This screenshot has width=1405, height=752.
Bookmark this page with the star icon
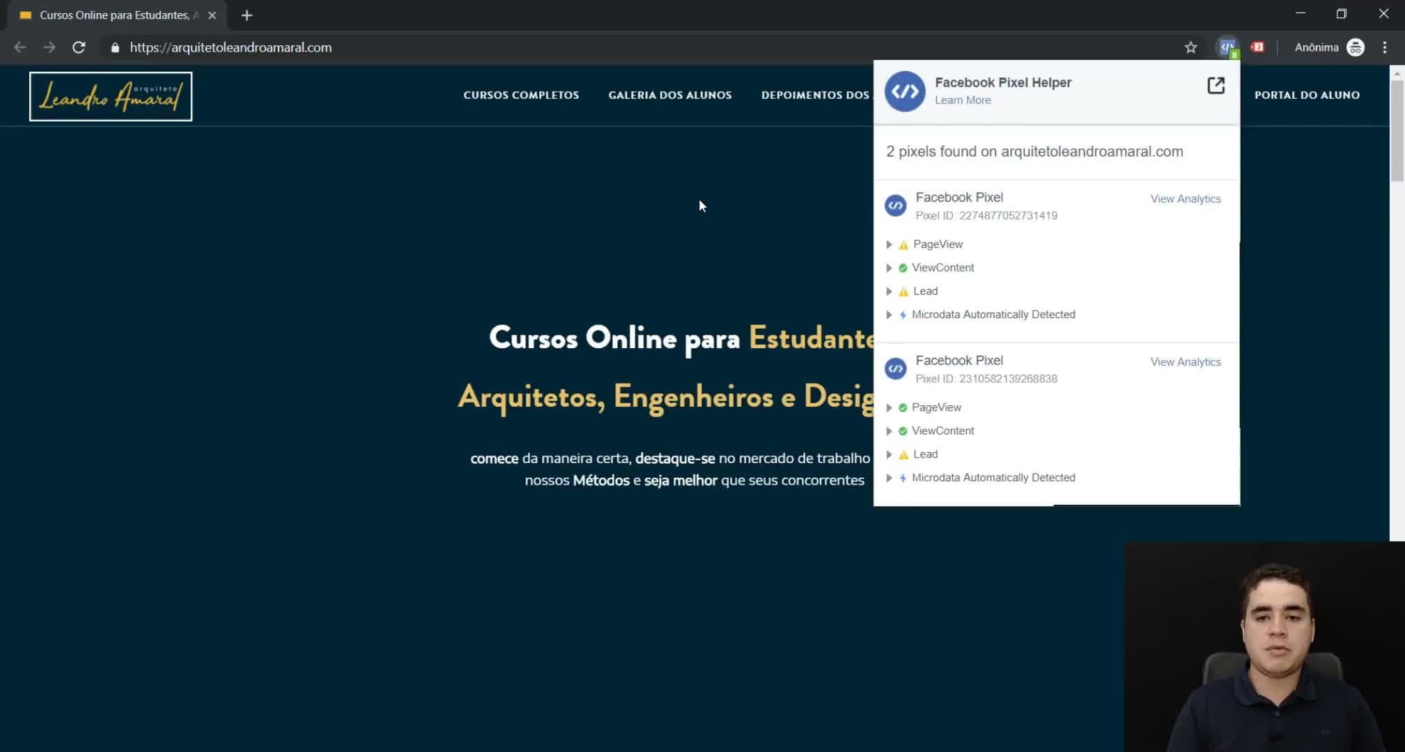point(1190,47)
